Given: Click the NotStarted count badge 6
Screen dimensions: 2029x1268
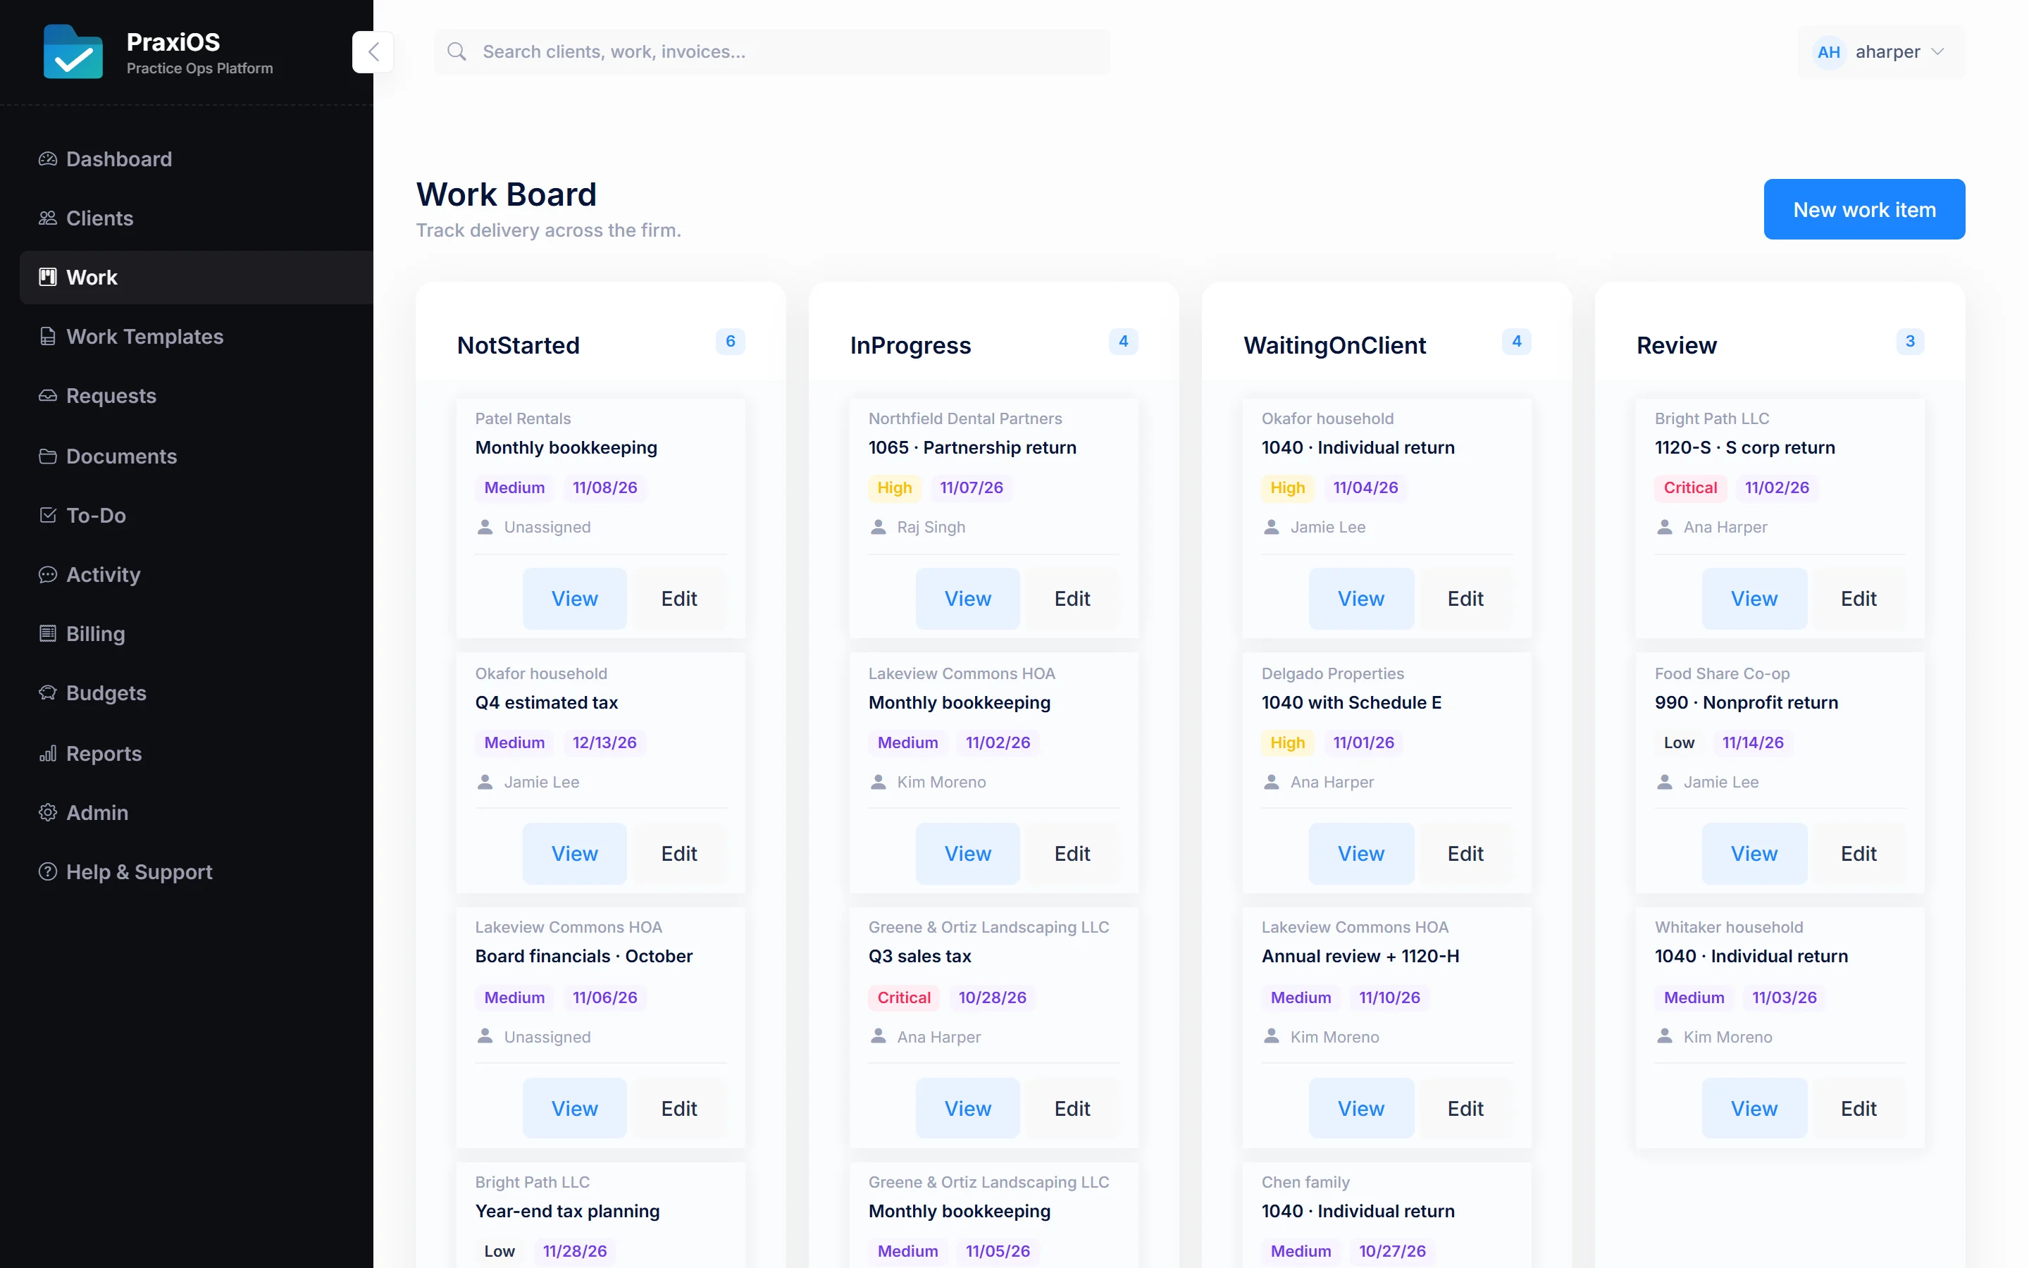Looking at the screenshot, I should tap(731, 342).
